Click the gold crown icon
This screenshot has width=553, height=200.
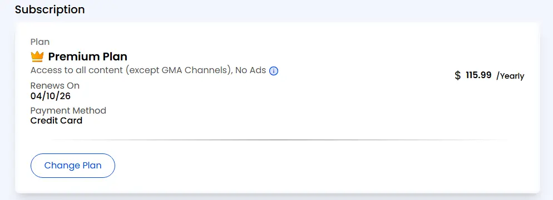tap(37, 57)
